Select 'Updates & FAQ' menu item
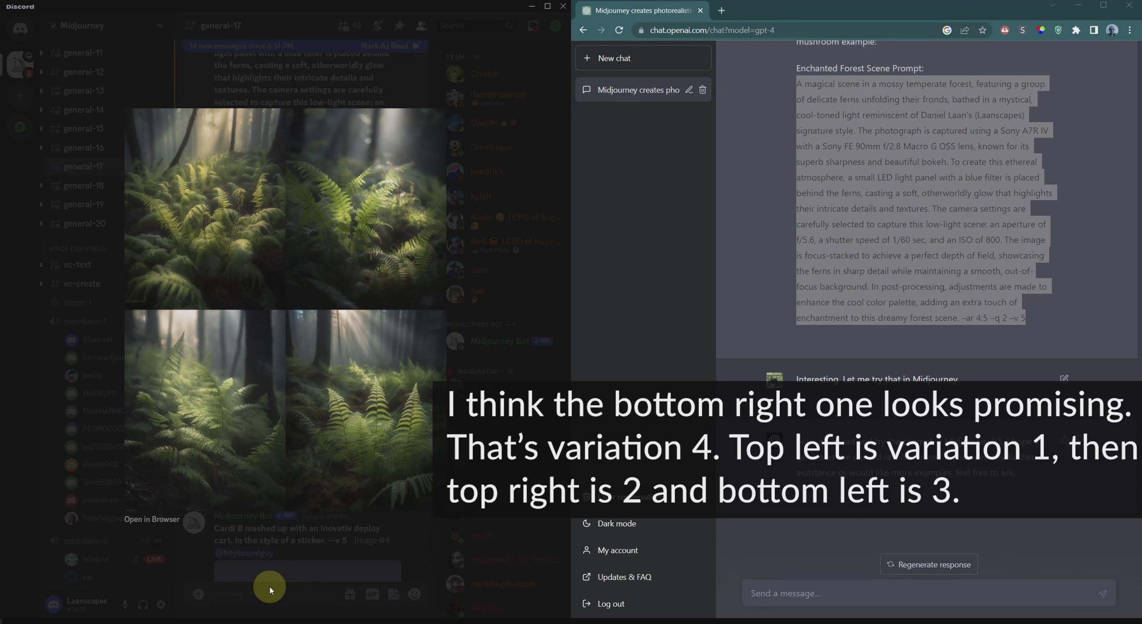Screen dimensions: 1142x624 625,576
